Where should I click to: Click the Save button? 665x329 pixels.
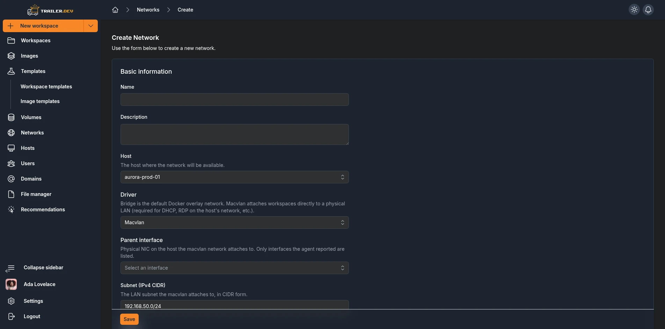[129, 319]
